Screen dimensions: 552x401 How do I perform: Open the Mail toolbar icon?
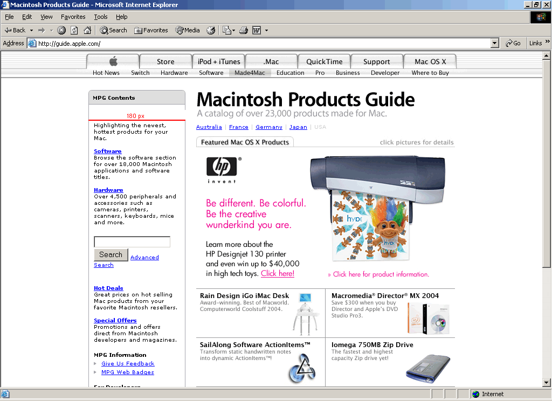click(226, 30)
